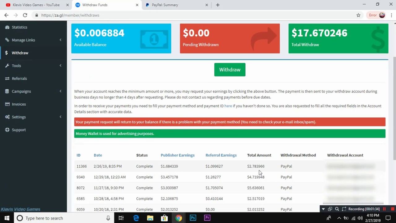Click the Windows search box
The width and height of the screenshot is (396, 223).
click(x=63, y=218)
